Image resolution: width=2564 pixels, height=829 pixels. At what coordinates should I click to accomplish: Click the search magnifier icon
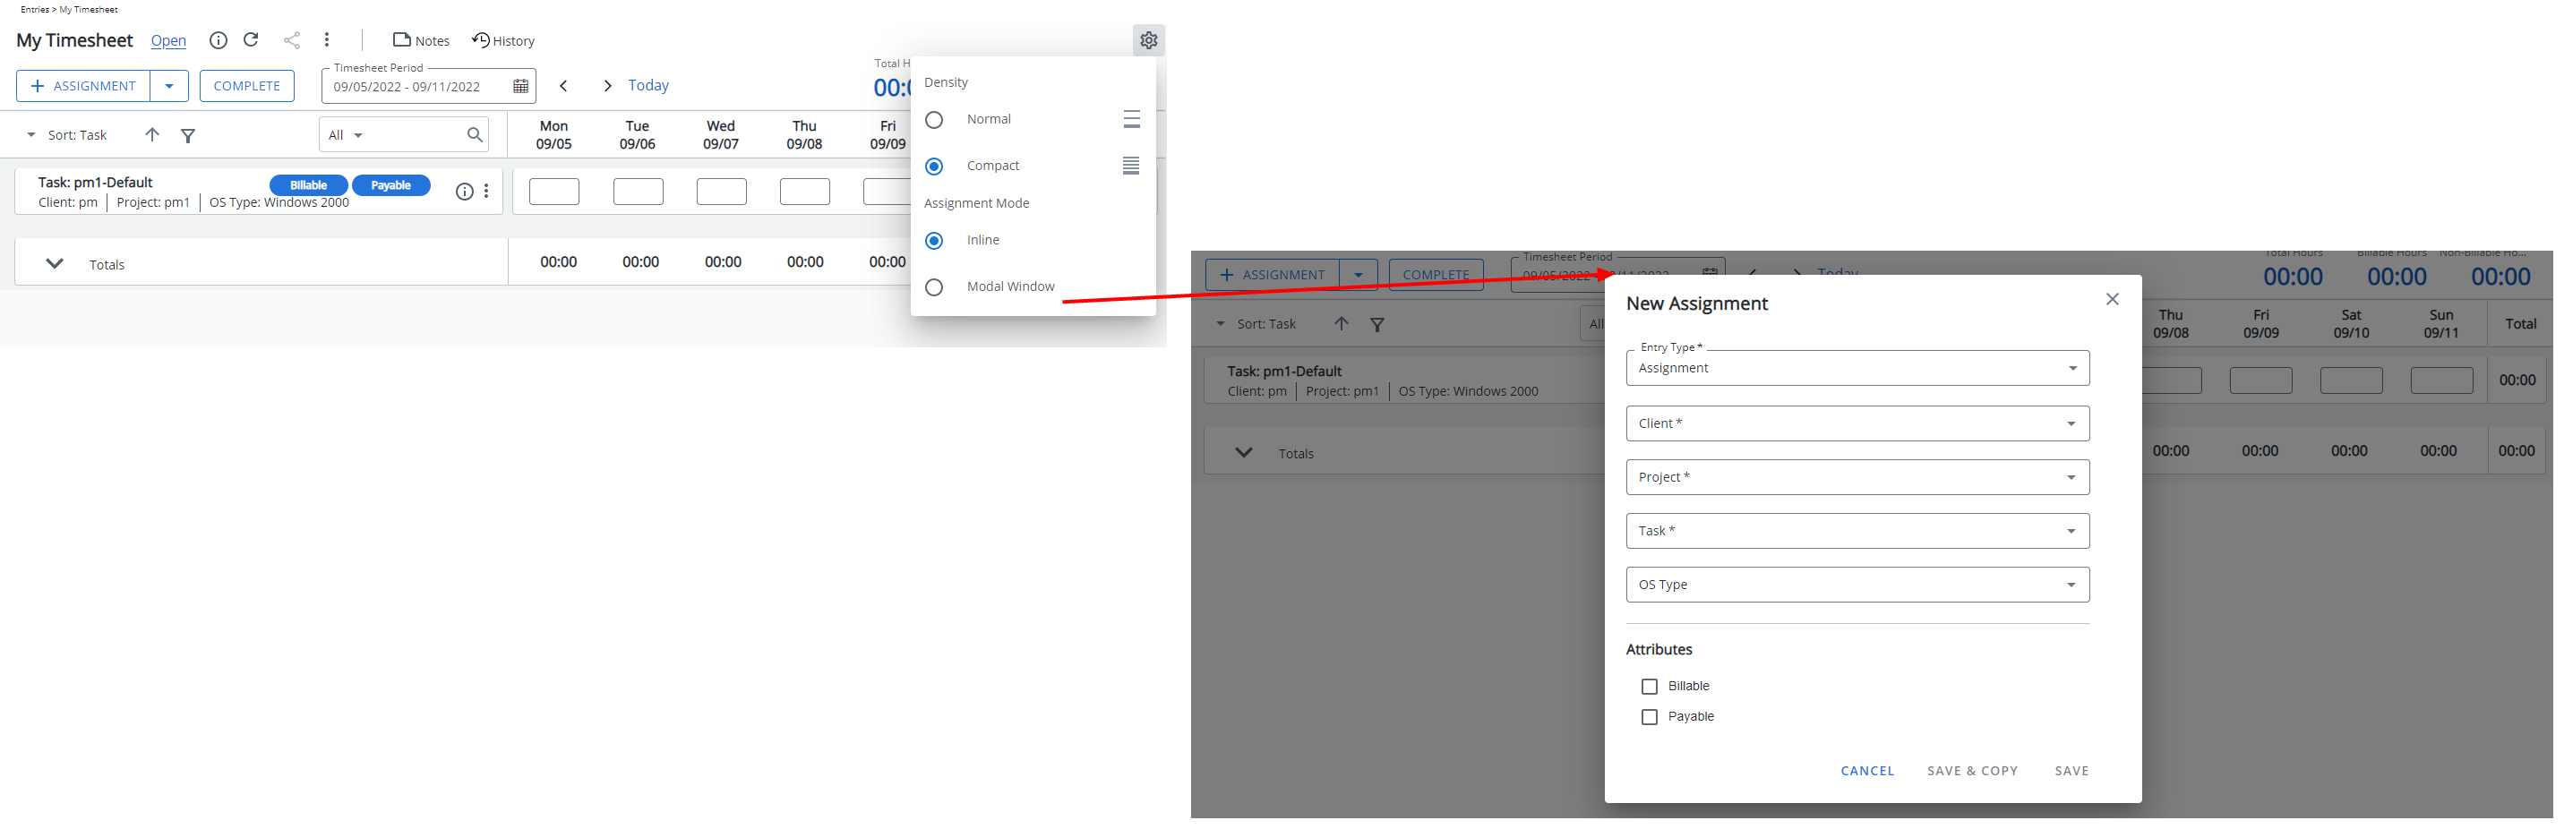coord(475,135)
